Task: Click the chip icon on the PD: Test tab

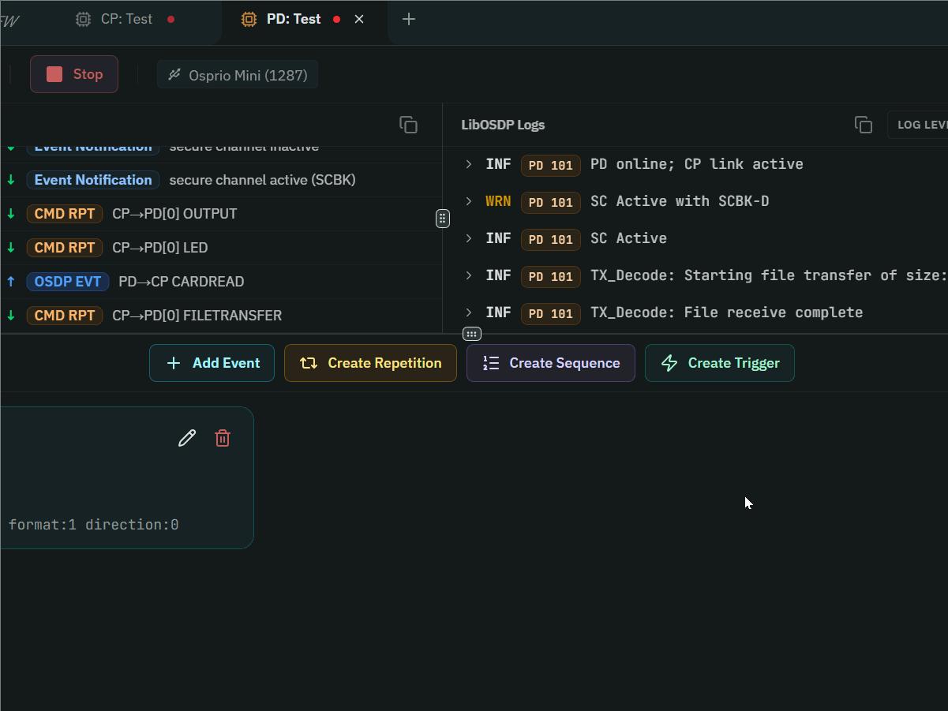Action: pos(249,19)
